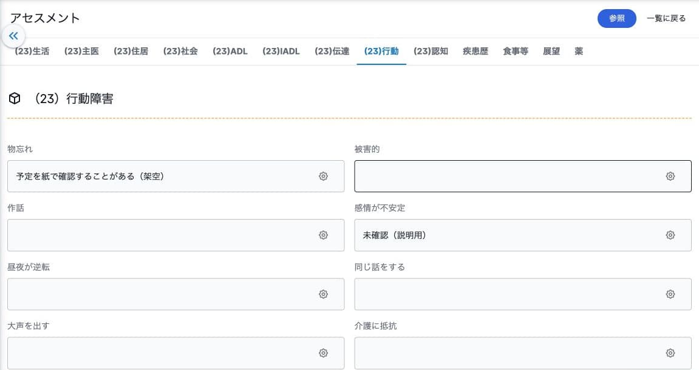Focus the 昼夜が逆転 input field
The width and height of the screenshot is (699, 370).
(x=176, y=294)
